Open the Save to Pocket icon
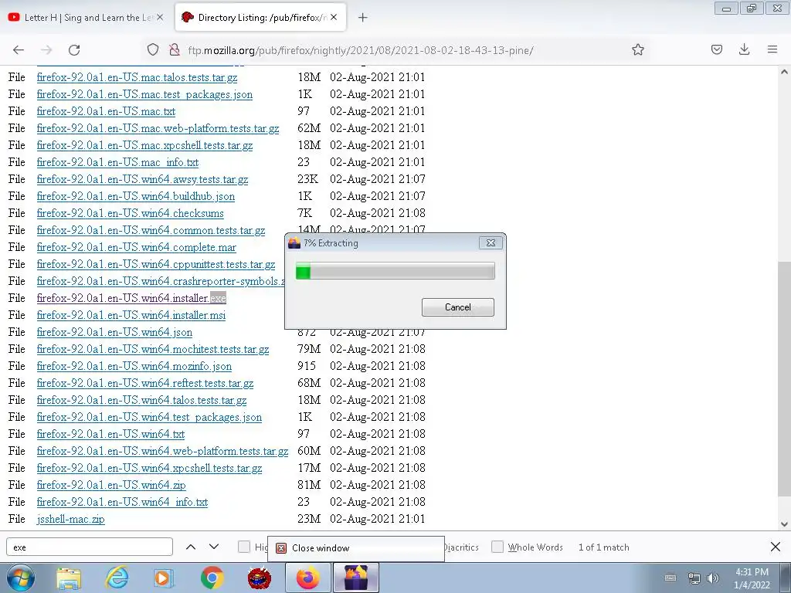 [716, 49]
